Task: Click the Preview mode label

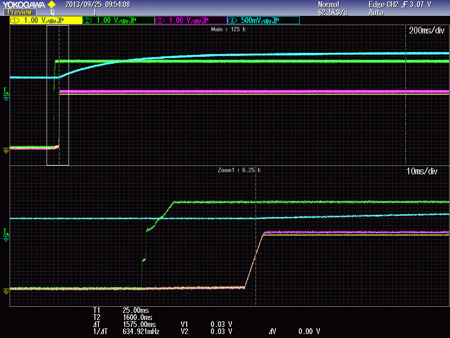Action: 19,12
